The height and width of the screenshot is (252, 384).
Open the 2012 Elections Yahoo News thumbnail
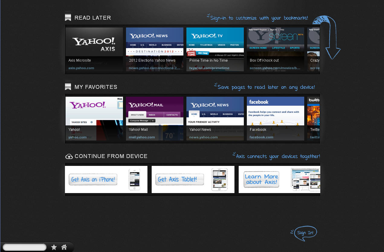pos(155,50)
